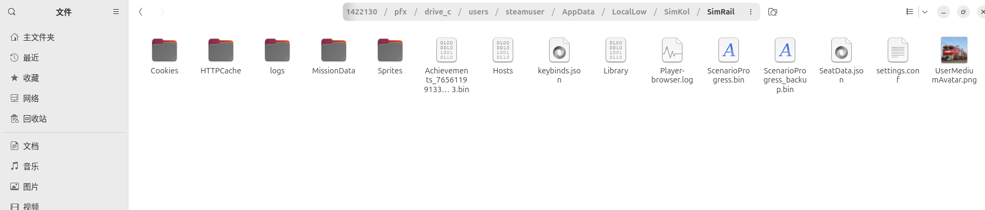
Task: Select the settings.conf file icon
Action: coord(898,50)
